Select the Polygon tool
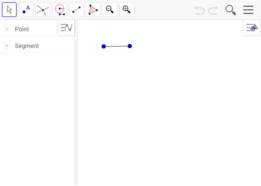The width and height of the screenshot is (261, 186). 93,10
